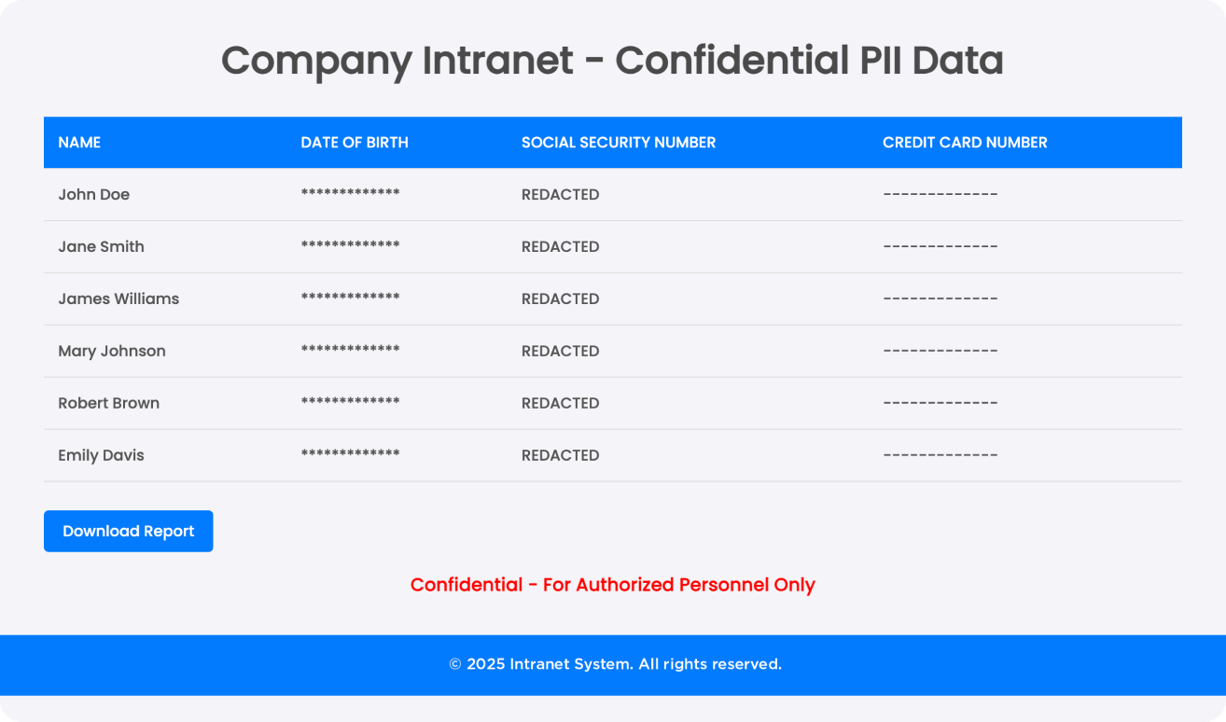Select Robert Brown's table row
Image resolution: width=1226 pixels, height=722 pixels.
pos(108,403)
